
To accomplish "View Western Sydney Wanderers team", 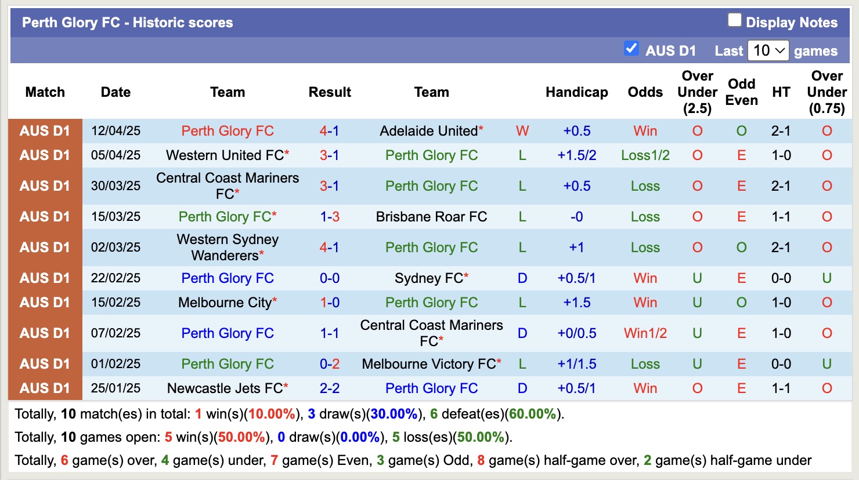I will 228,247.
